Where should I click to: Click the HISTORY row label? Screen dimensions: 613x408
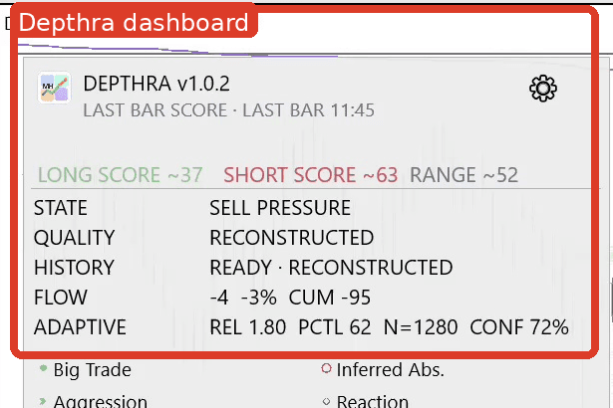tap(74, 268)
